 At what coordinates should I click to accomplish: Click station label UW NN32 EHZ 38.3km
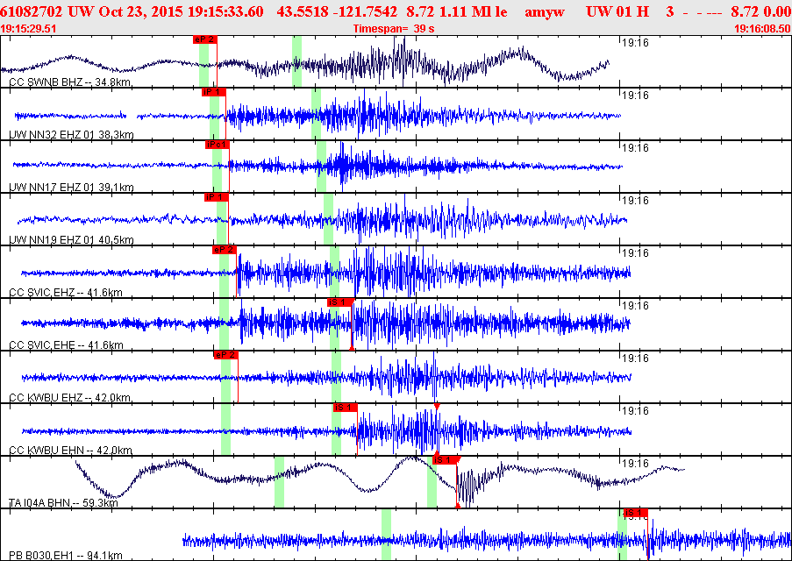click(71, 135)
